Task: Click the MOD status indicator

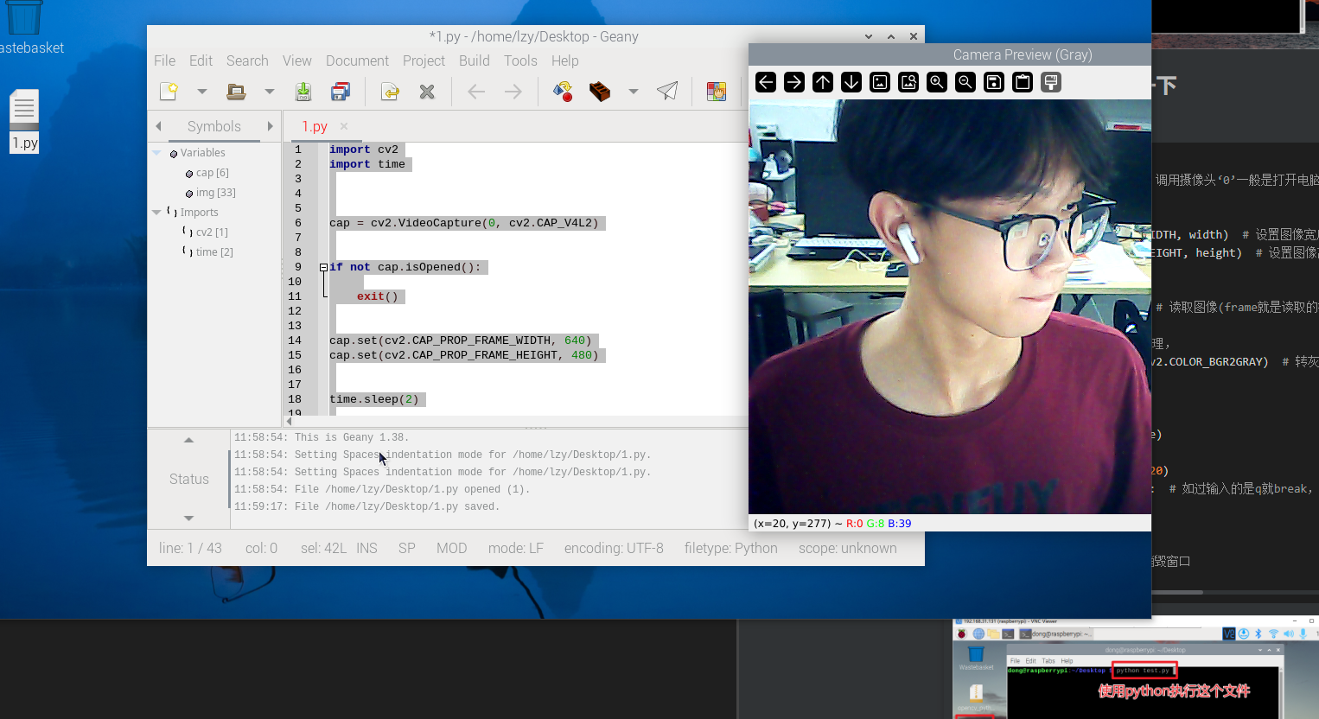Action: (x=451, y=548)
